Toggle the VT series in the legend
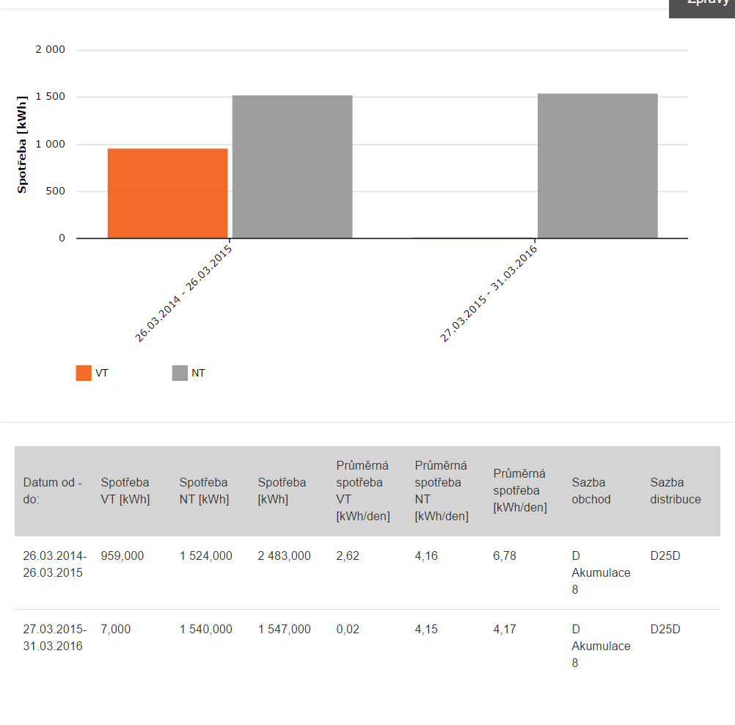The height and width of the screenshot is (725, 735). point(92,373)
